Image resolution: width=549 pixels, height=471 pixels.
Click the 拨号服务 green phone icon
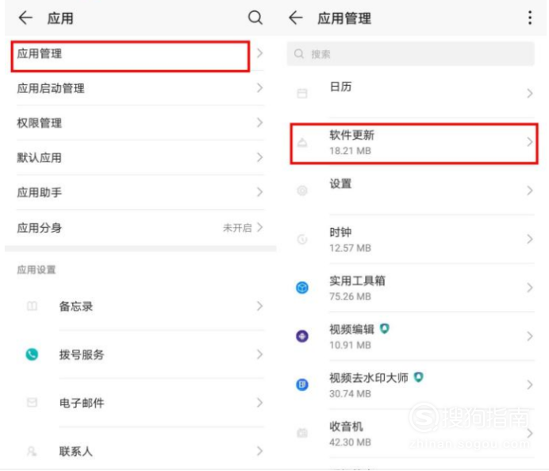click(32, 354)
